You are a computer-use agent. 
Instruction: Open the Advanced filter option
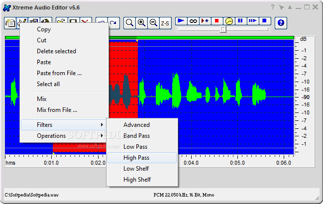click(136, 125)
